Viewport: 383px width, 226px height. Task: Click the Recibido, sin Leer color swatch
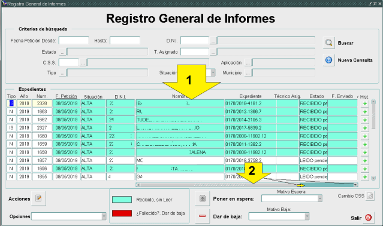pyautogui.click(x=122, y=200)
